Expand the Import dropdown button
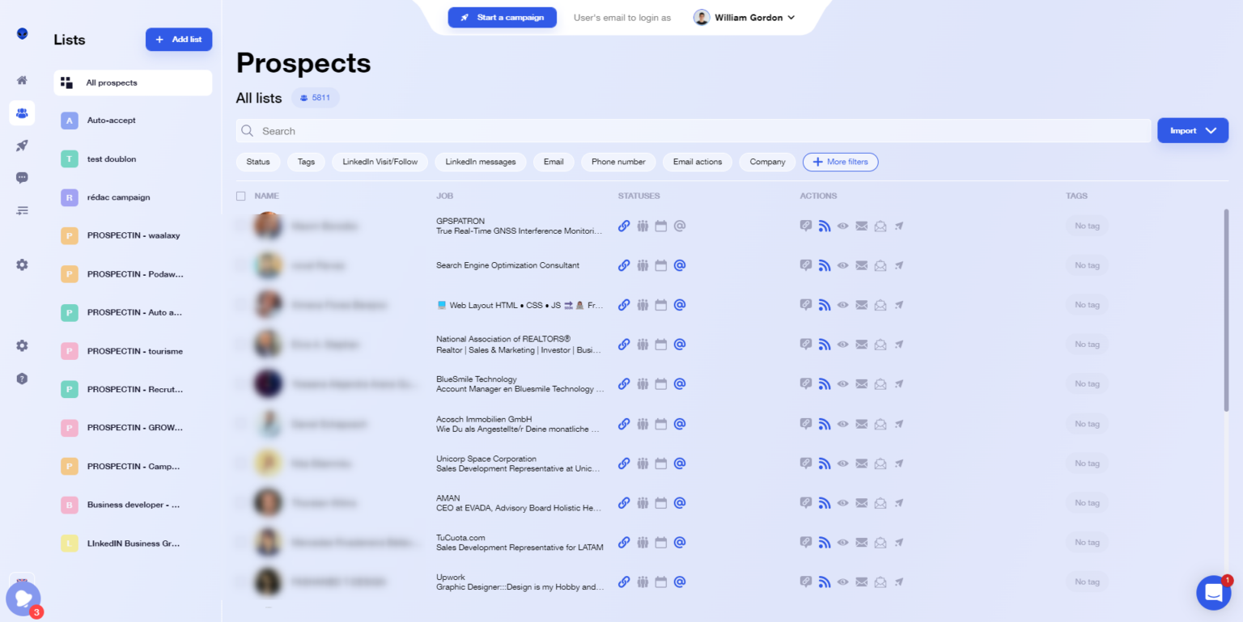 click(1193, 130)
